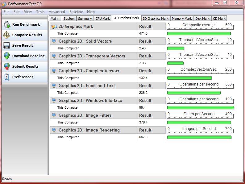Switch to the Memory Mark tab
Image resolution: width=245 pixels, height=184 pixels.
click(182, 19)
